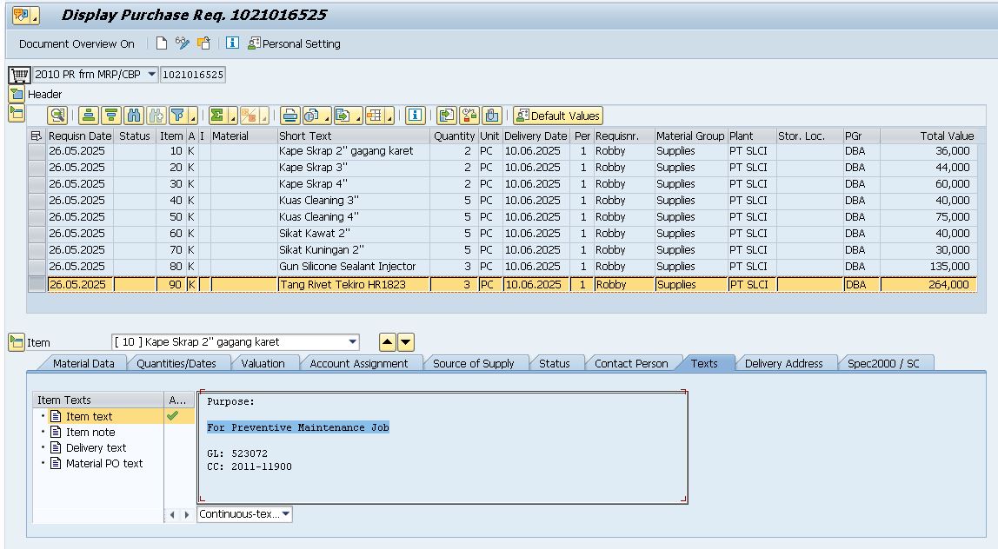Viewport: 998px width, 549px height.
Task: Click the Details magnifier icon in item toolbar
Action: coord(57,116)
